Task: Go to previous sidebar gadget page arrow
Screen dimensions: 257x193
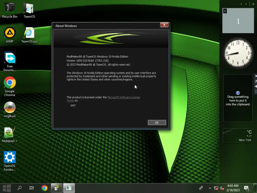Action: [241, 4]
